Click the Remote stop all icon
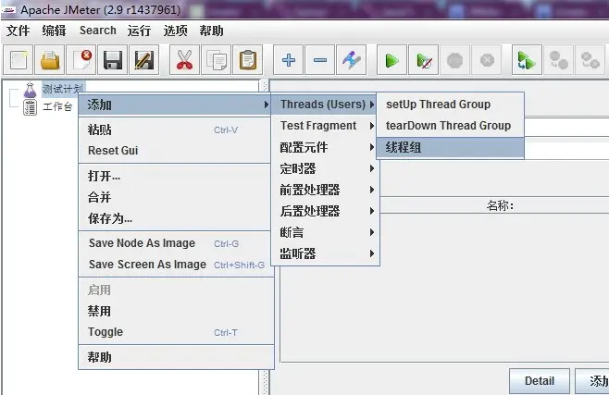609x395 pixels. (558, 60)
